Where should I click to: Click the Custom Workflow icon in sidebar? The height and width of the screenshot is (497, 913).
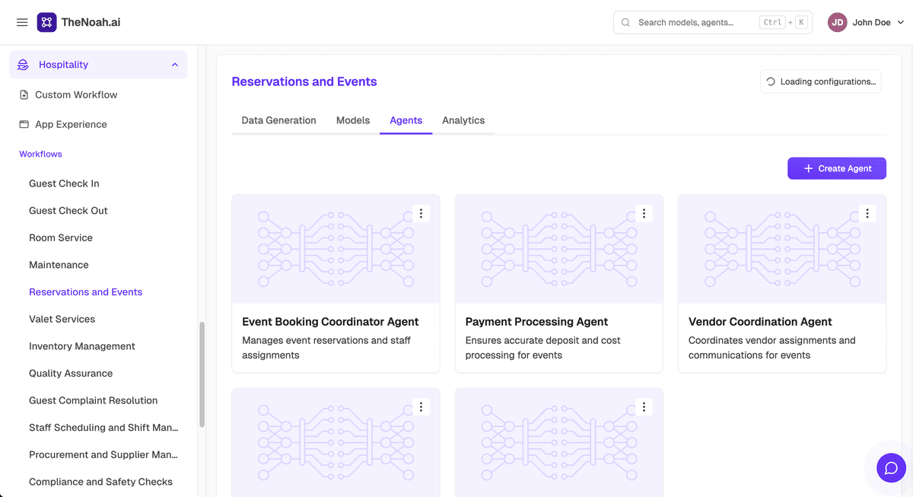(24, 95)
